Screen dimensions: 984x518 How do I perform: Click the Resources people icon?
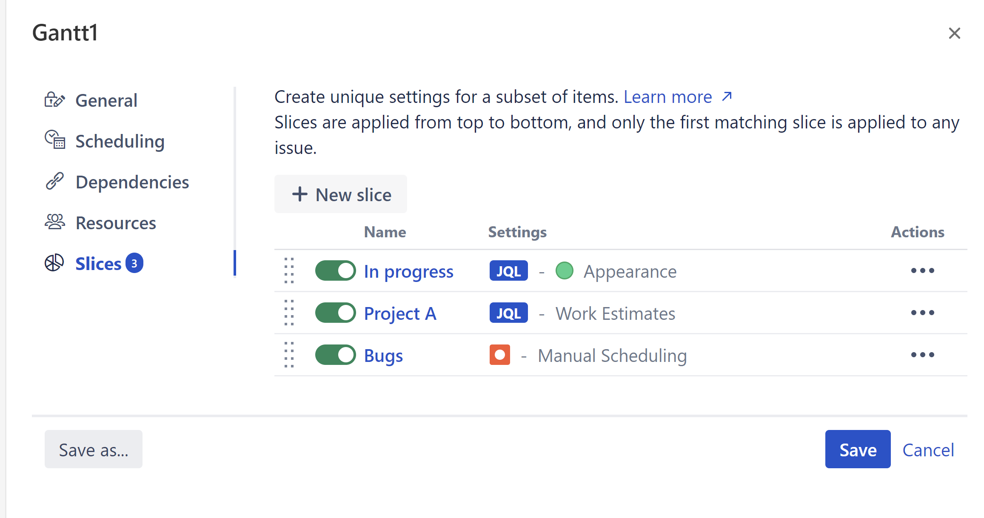point(55,222)
